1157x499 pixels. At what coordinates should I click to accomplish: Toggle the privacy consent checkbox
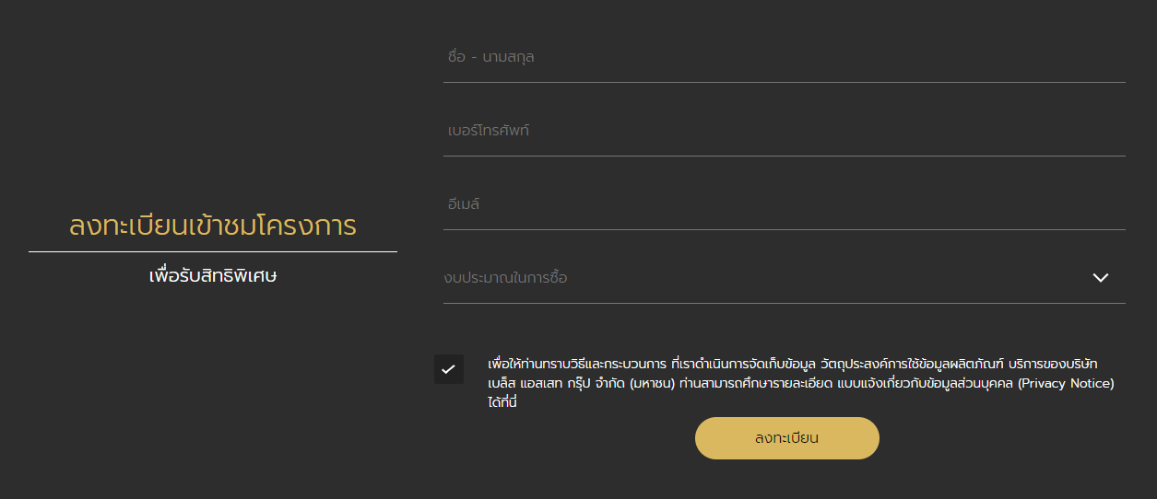click(449, 369)
